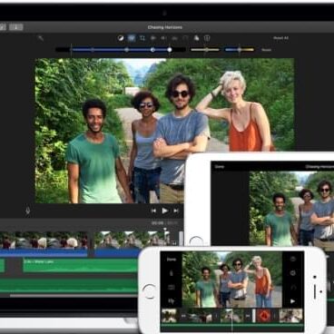The height and width of the screenshot is (334, 334).
Task: Tap the first transition icon in iPhone timeline
Action: click(183, 316)
